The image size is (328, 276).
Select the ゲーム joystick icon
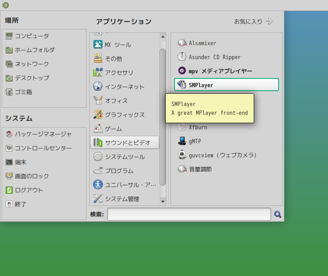coord(98,128)
